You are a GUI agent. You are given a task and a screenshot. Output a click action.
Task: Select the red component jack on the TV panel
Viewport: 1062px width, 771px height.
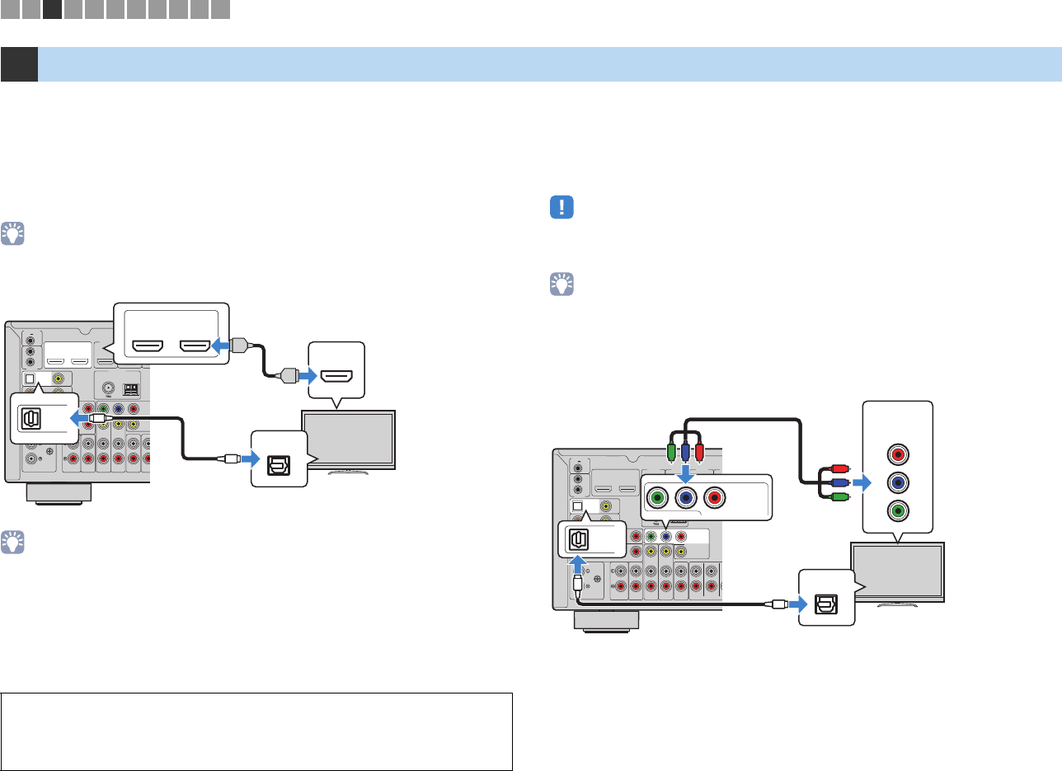[x=899, y=454]
